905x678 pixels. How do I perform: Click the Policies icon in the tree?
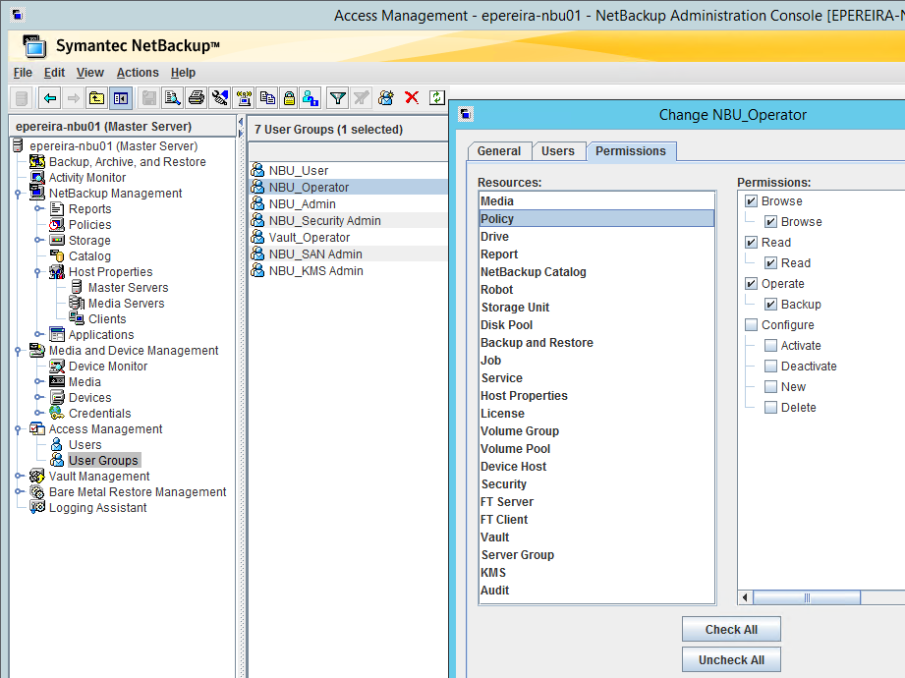pos(57,224)
